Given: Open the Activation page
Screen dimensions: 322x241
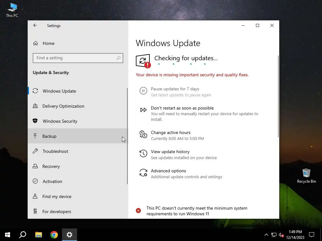Looking at the screenshot, I should point(78,181).
